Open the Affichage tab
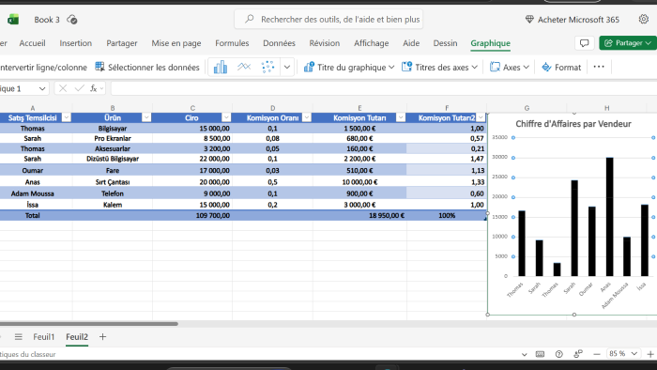657x370 pixels. [372, 43]
